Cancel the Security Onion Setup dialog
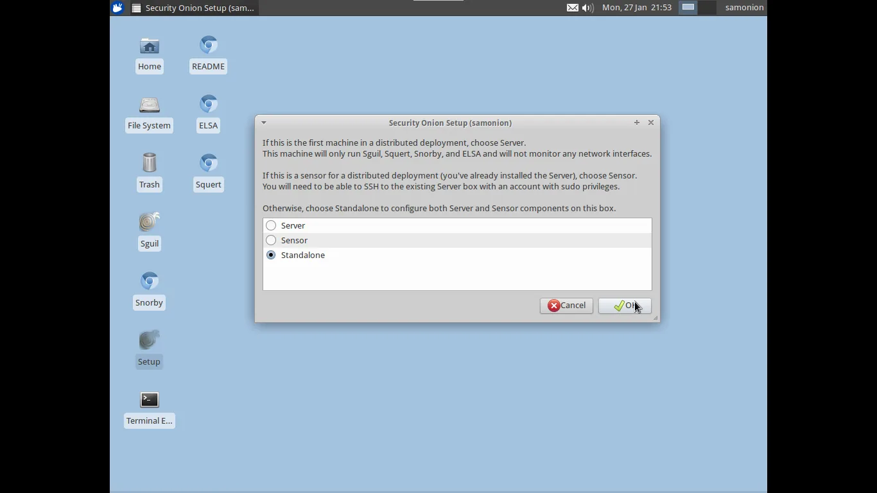Screen dimensions: 877x493 click(566, 306)
